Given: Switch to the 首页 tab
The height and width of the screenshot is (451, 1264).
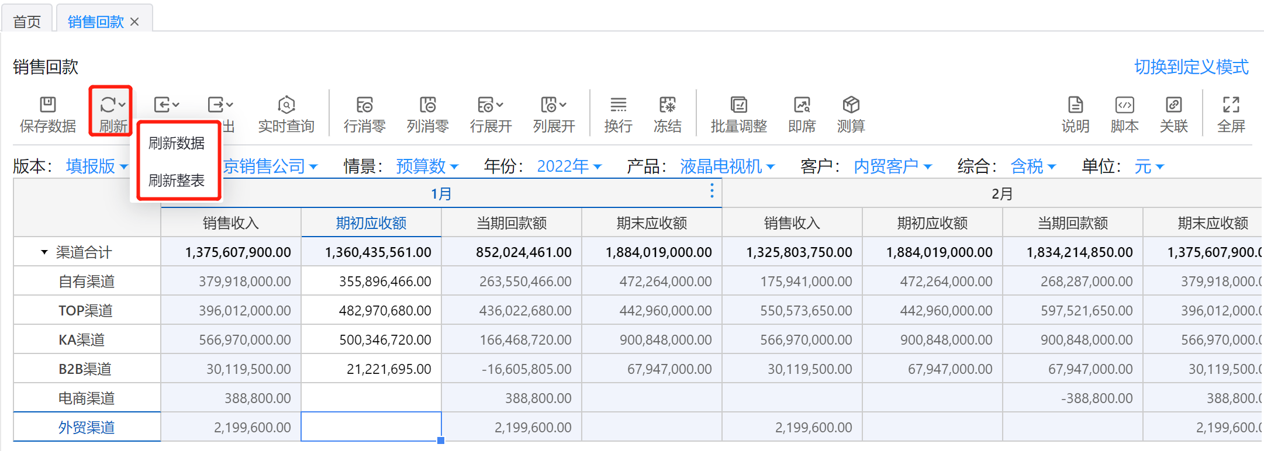Looking at the screenshot, I should pos(27,22).
